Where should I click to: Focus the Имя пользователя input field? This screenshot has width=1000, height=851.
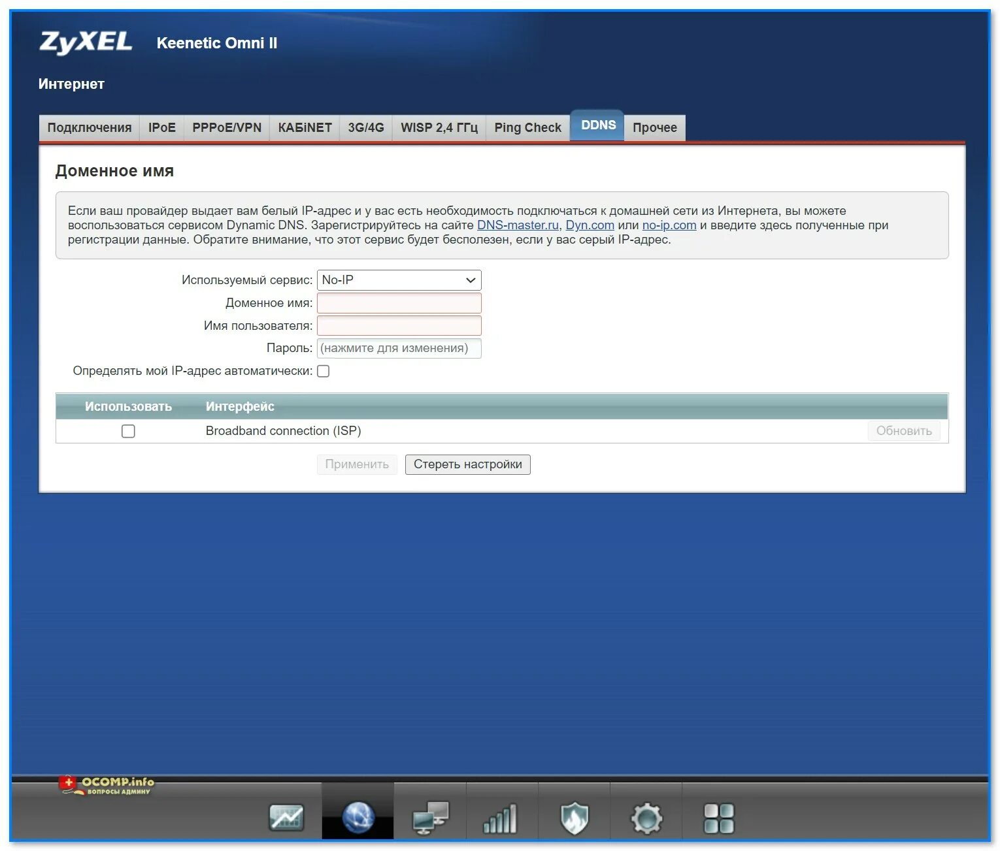[399, 326]
